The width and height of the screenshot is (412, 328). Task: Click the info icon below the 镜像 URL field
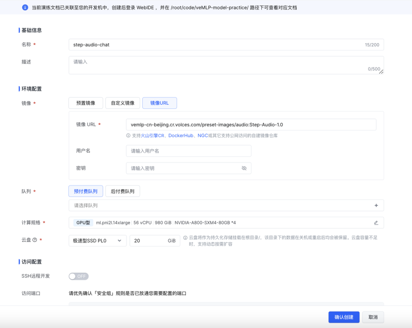coord(128,136)
